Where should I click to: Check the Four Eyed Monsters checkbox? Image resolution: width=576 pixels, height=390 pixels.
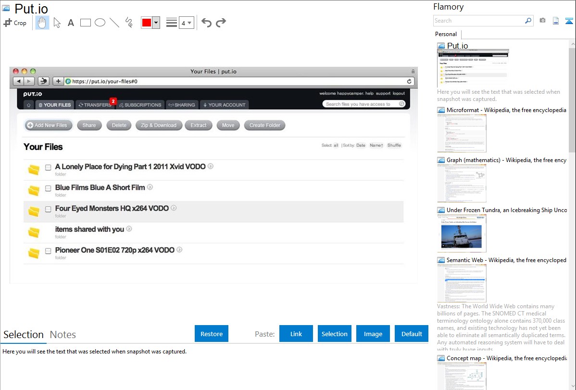point(48,209)
